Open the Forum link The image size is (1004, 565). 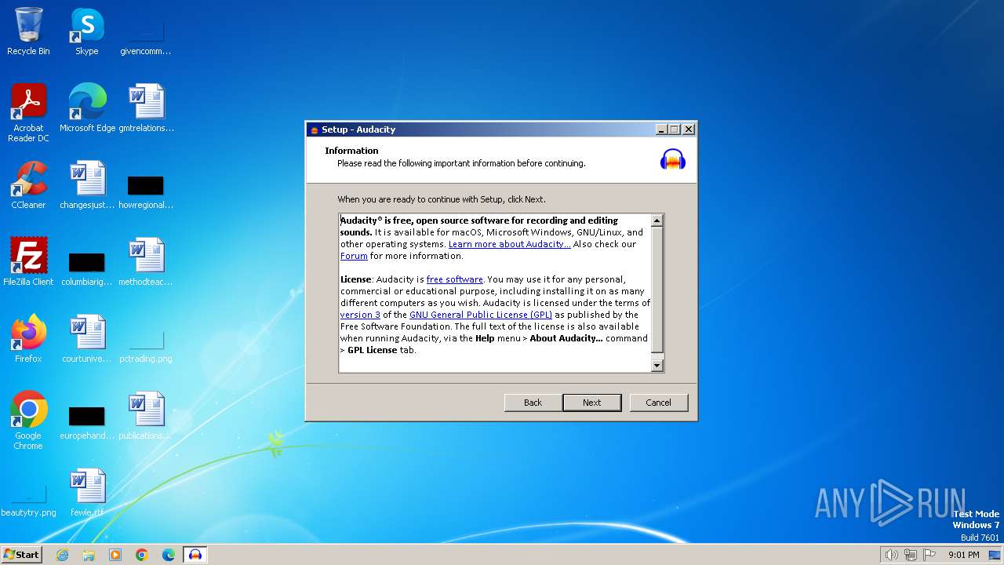point(354,256)
